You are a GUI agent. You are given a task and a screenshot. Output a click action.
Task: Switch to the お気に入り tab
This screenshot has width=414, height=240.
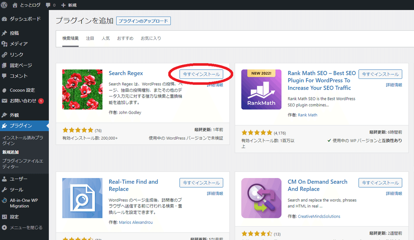(151, 38)
